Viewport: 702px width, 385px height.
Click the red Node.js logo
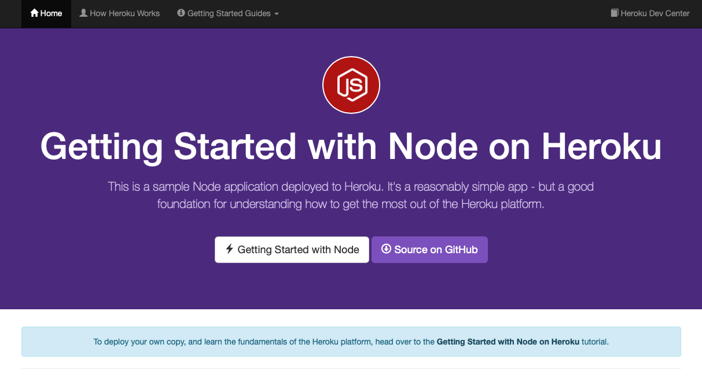(x=351, y=85)
